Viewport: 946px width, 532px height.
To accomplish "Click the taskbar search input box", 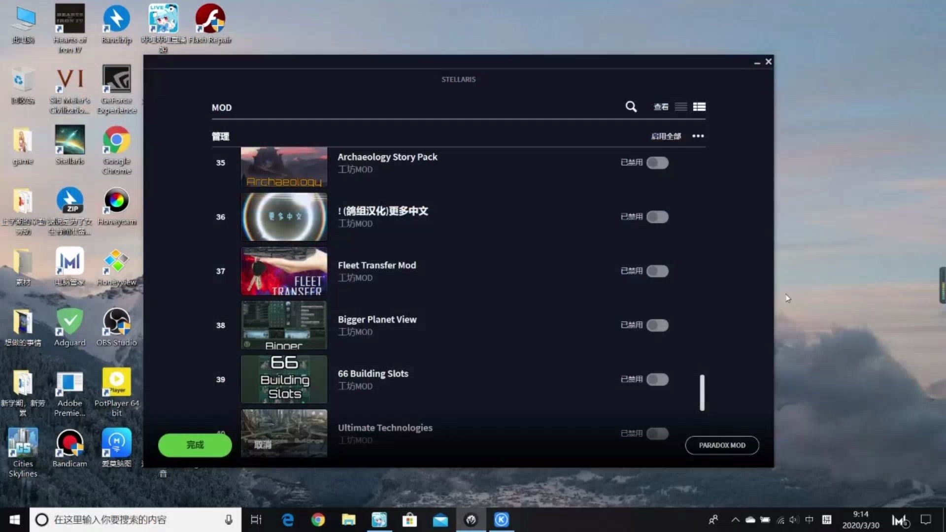I will (x=135, y=520).
